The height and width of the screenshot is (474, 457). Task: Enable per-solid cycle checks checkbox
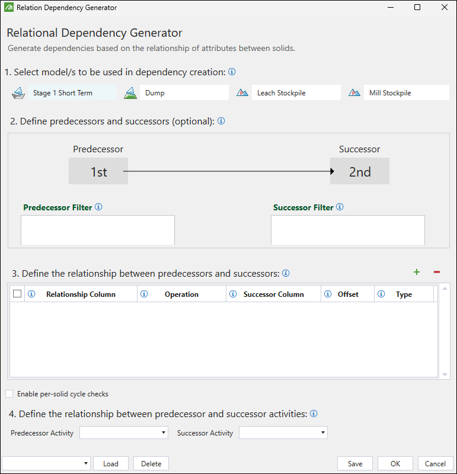(9, 393)
